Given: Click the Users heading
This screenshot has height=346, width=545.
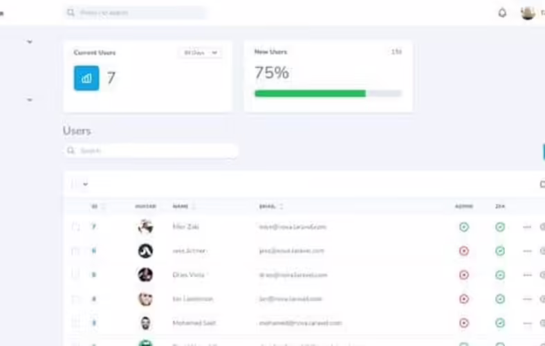Looking at the screenshot, I should (77, 131).
